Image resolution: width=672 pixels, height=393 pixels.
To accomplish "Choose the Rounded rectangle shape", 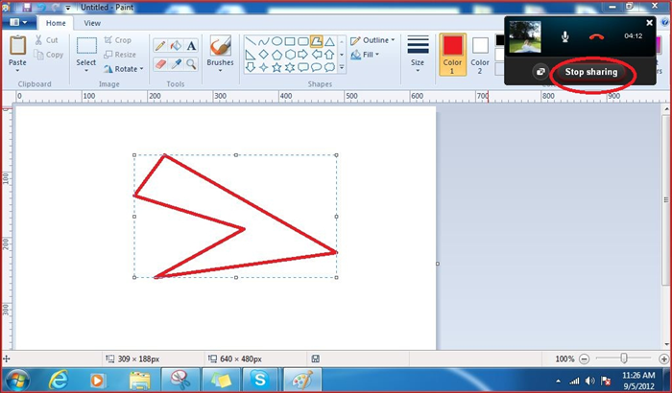I will (x=303, y=41).
